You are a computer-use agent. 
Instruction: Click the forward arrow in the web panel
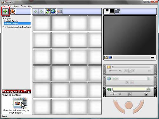[117, 79]
